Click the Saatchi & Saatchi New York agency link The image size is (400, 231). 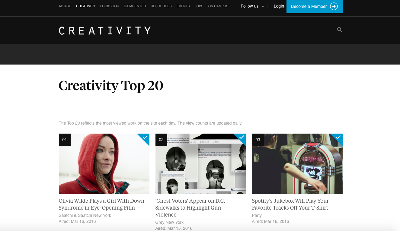point(85,215)
